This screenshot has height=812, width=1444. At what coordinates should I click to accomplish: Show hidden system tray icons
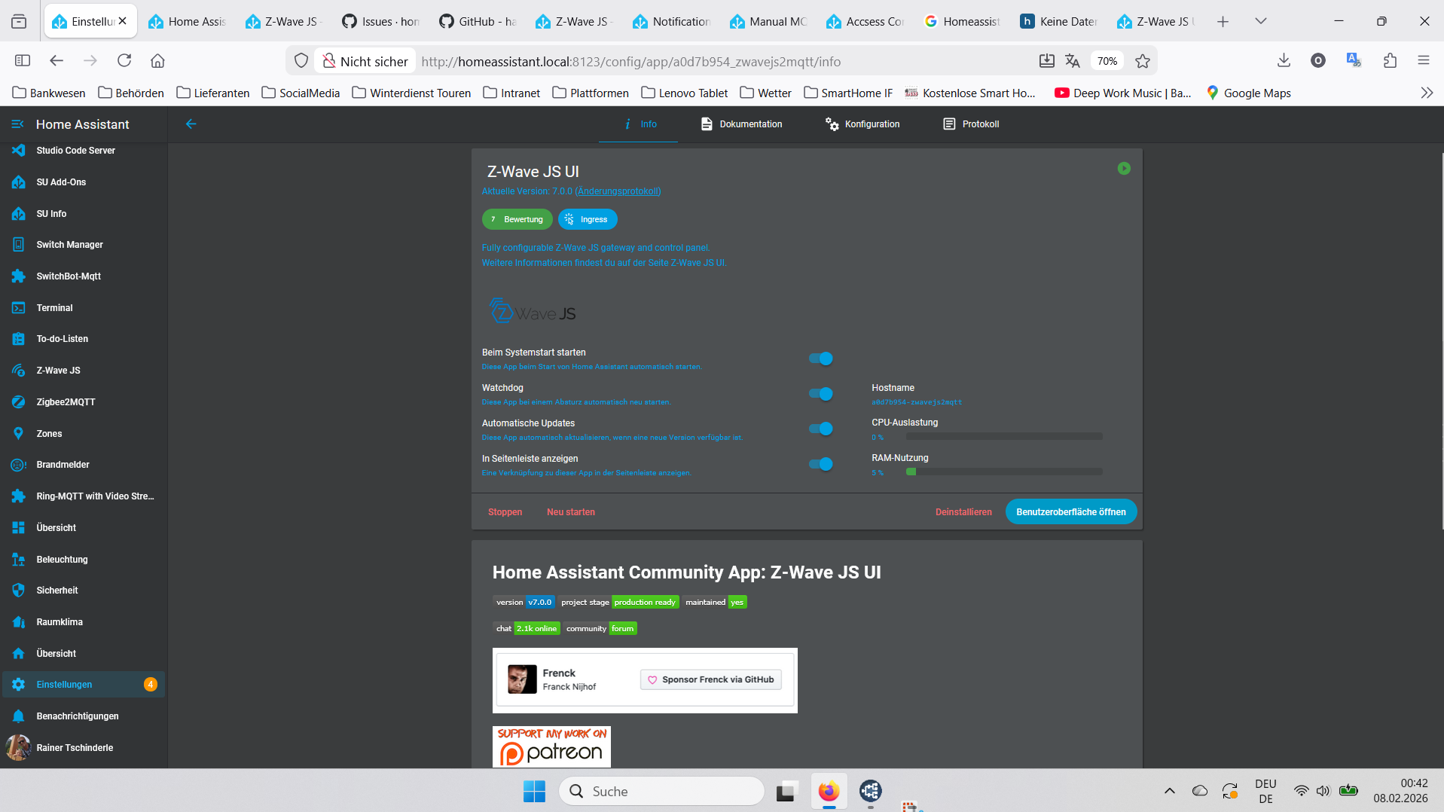point(1169,791)
